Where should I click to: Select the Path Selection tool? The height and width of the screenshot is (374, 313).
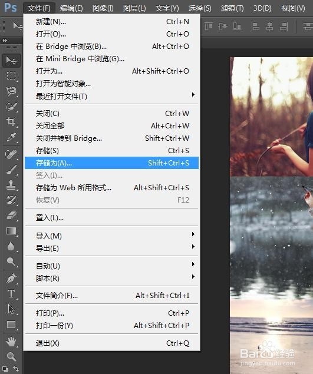(x=11, y=309)
